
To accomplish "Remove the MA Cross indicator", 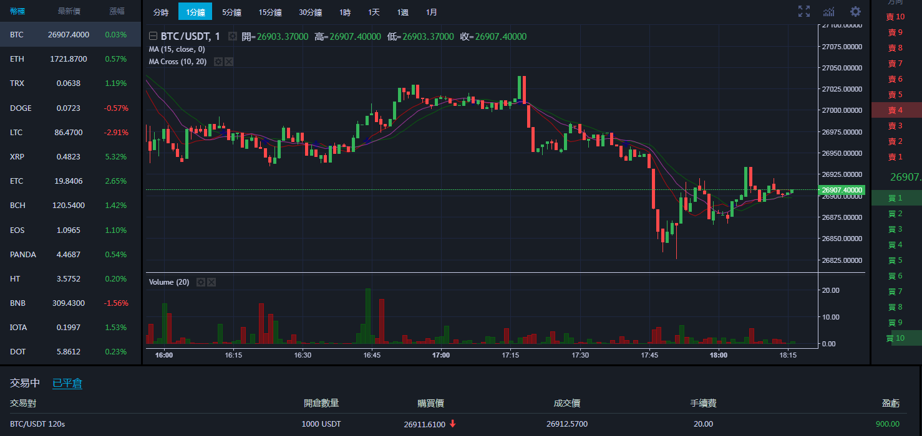I will pos(228,62).
